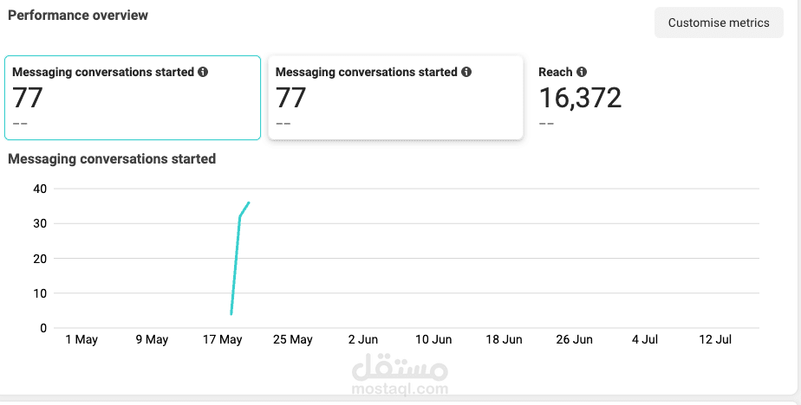Click the 18 Jun date label

click(505, 340)
